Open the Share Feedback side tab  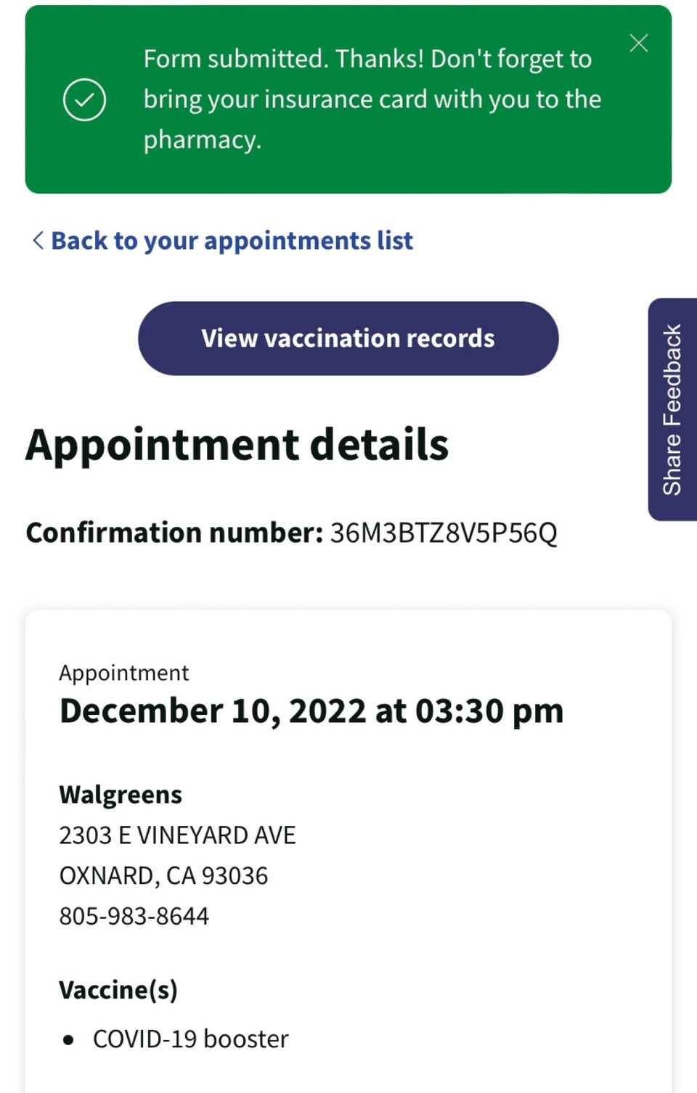[x=672, y=409]
